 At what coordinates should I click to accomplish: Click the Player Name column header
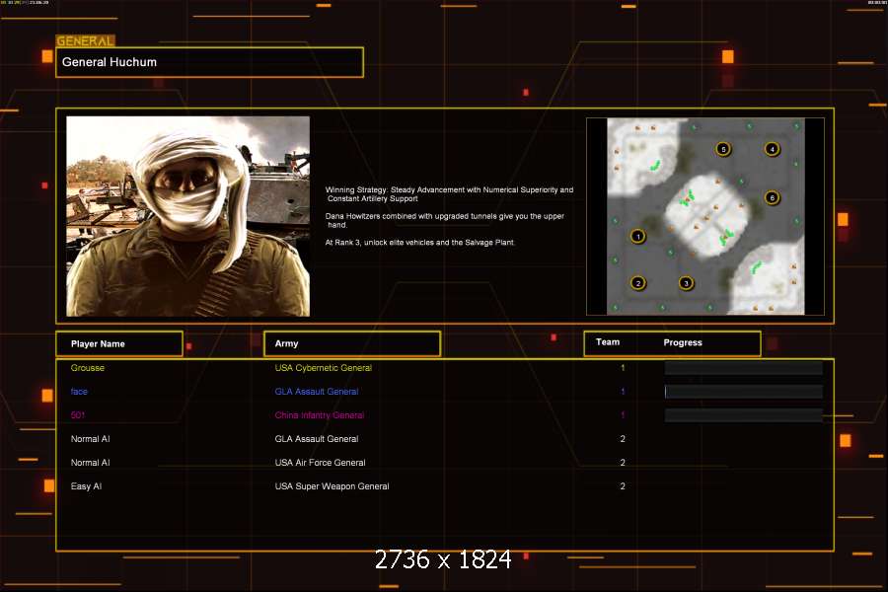coord(118,343)
